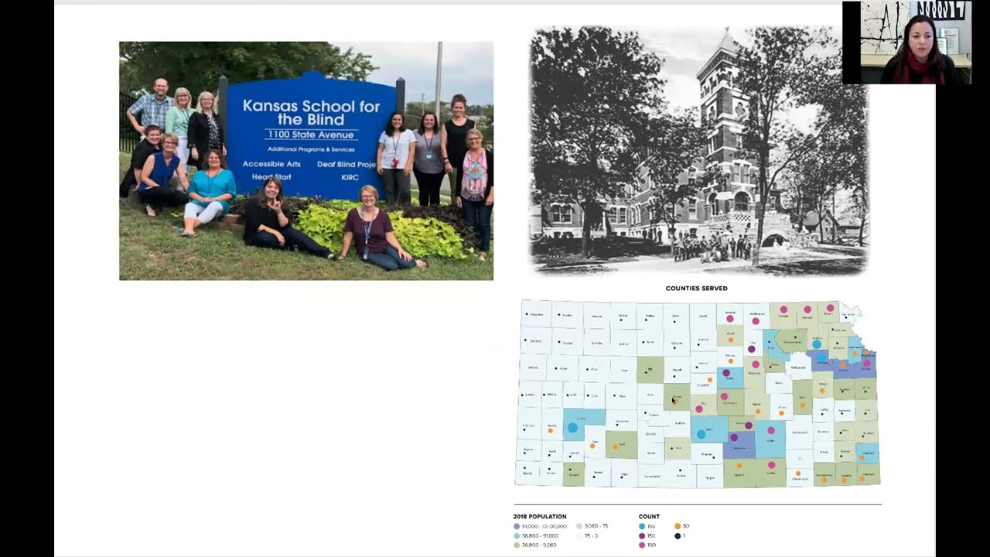This screenshot has height=557, width=990.
Task: Click 'KIRC' on the blue sign
Action: pyautogui.click(x=350, y=177)
